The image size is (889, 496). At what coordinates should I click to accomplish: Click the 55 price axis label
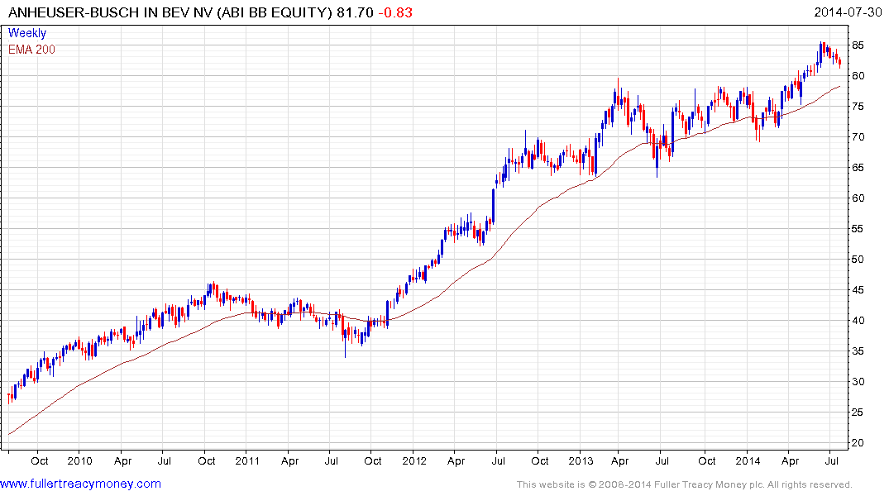pos(858,229)
